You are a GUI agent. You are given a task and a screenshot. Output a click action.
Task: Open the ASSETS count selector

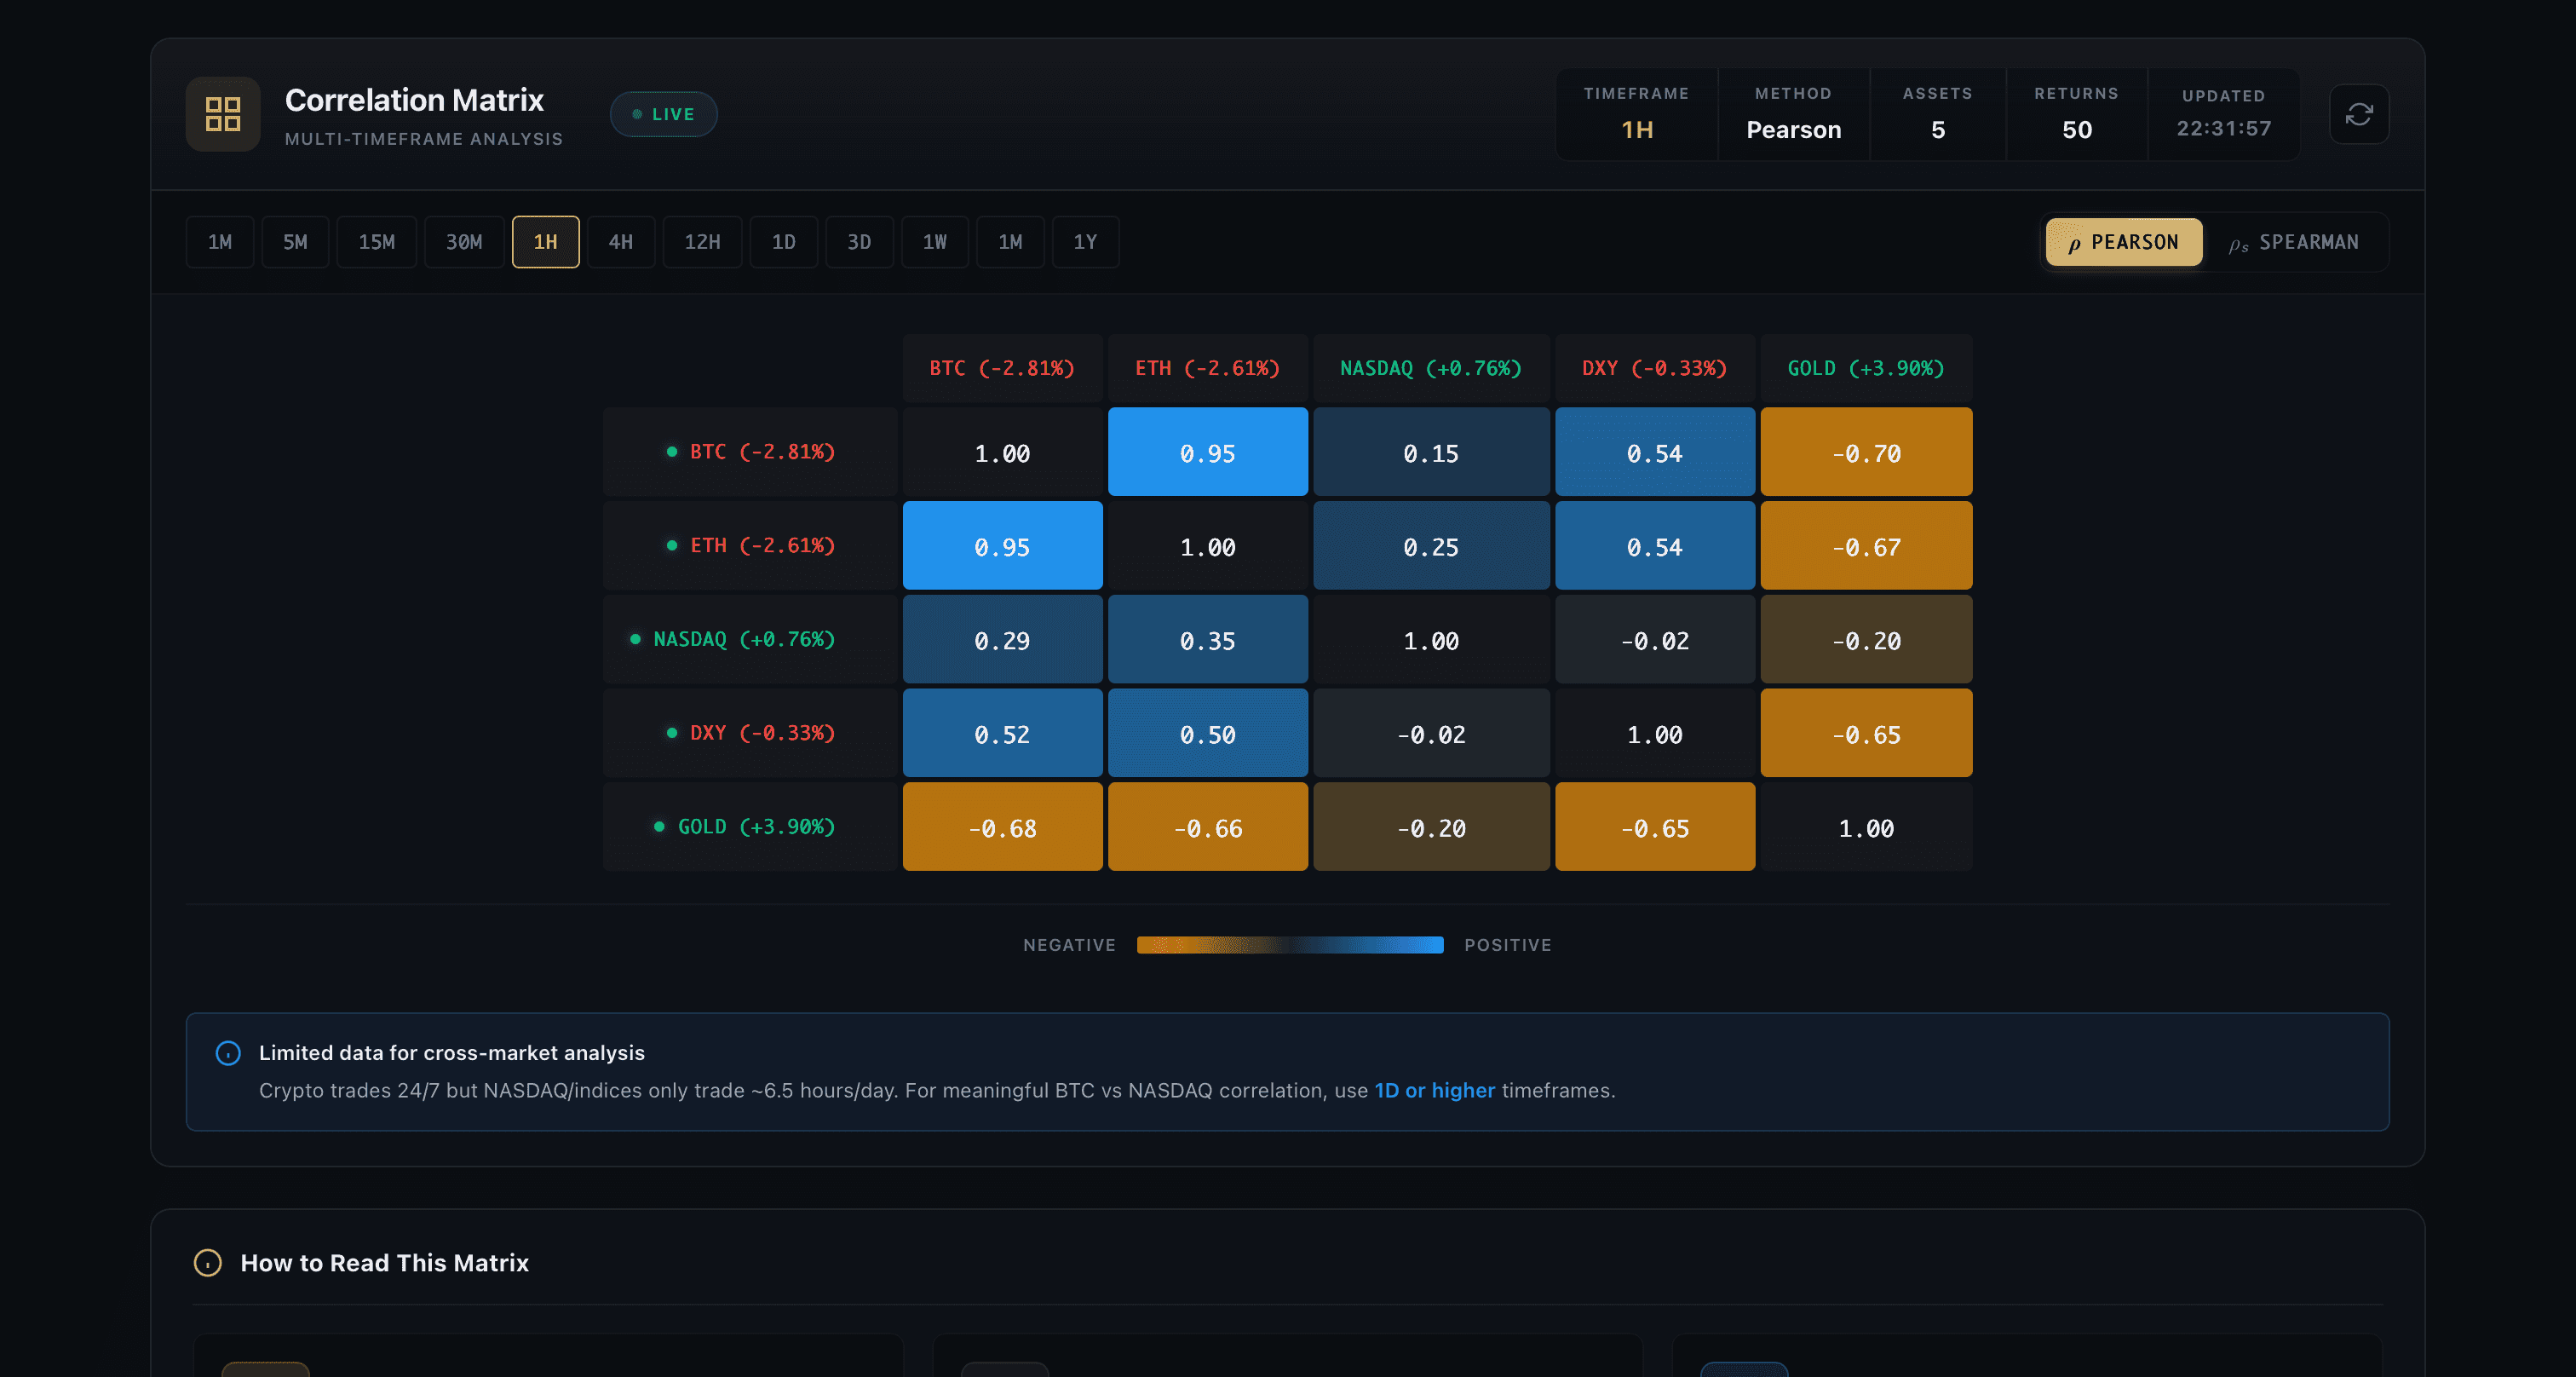[x=1937, y=114]
